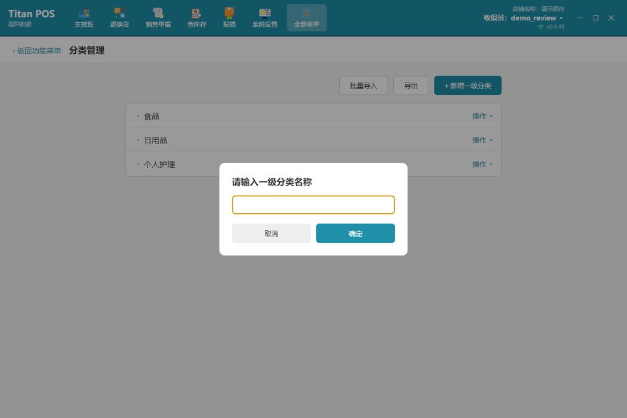Select the 日用品 category name

coord(156,140)
